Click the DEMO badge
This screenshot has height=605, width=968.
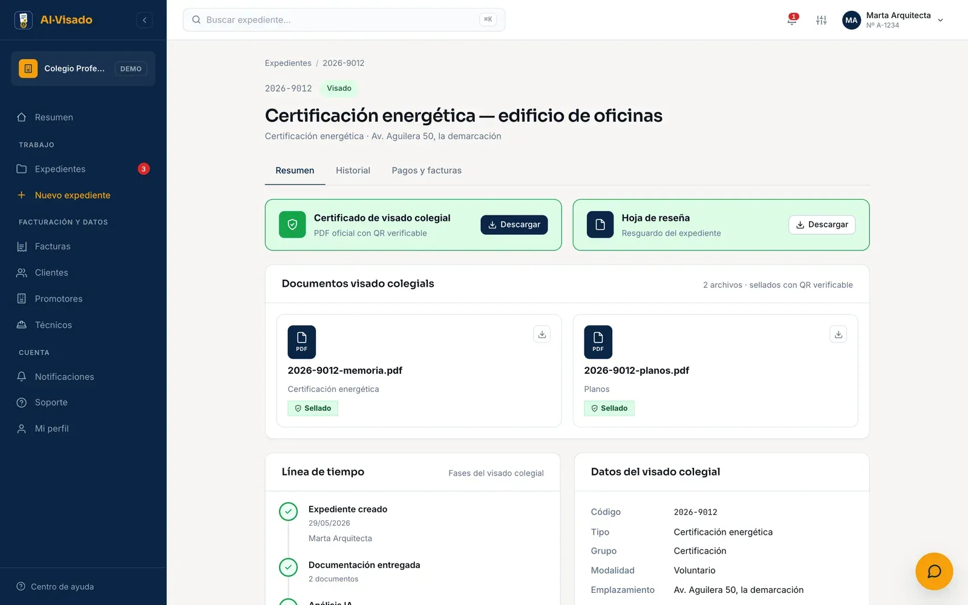click(131, 69)
